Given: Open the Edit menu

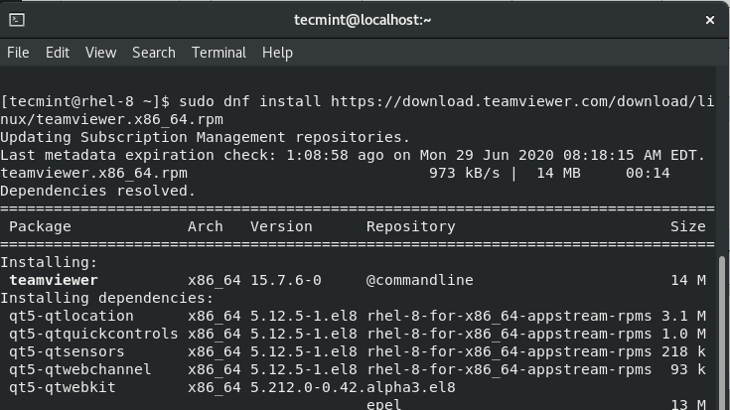Looking at the screenshot, I should coord(57,53).
